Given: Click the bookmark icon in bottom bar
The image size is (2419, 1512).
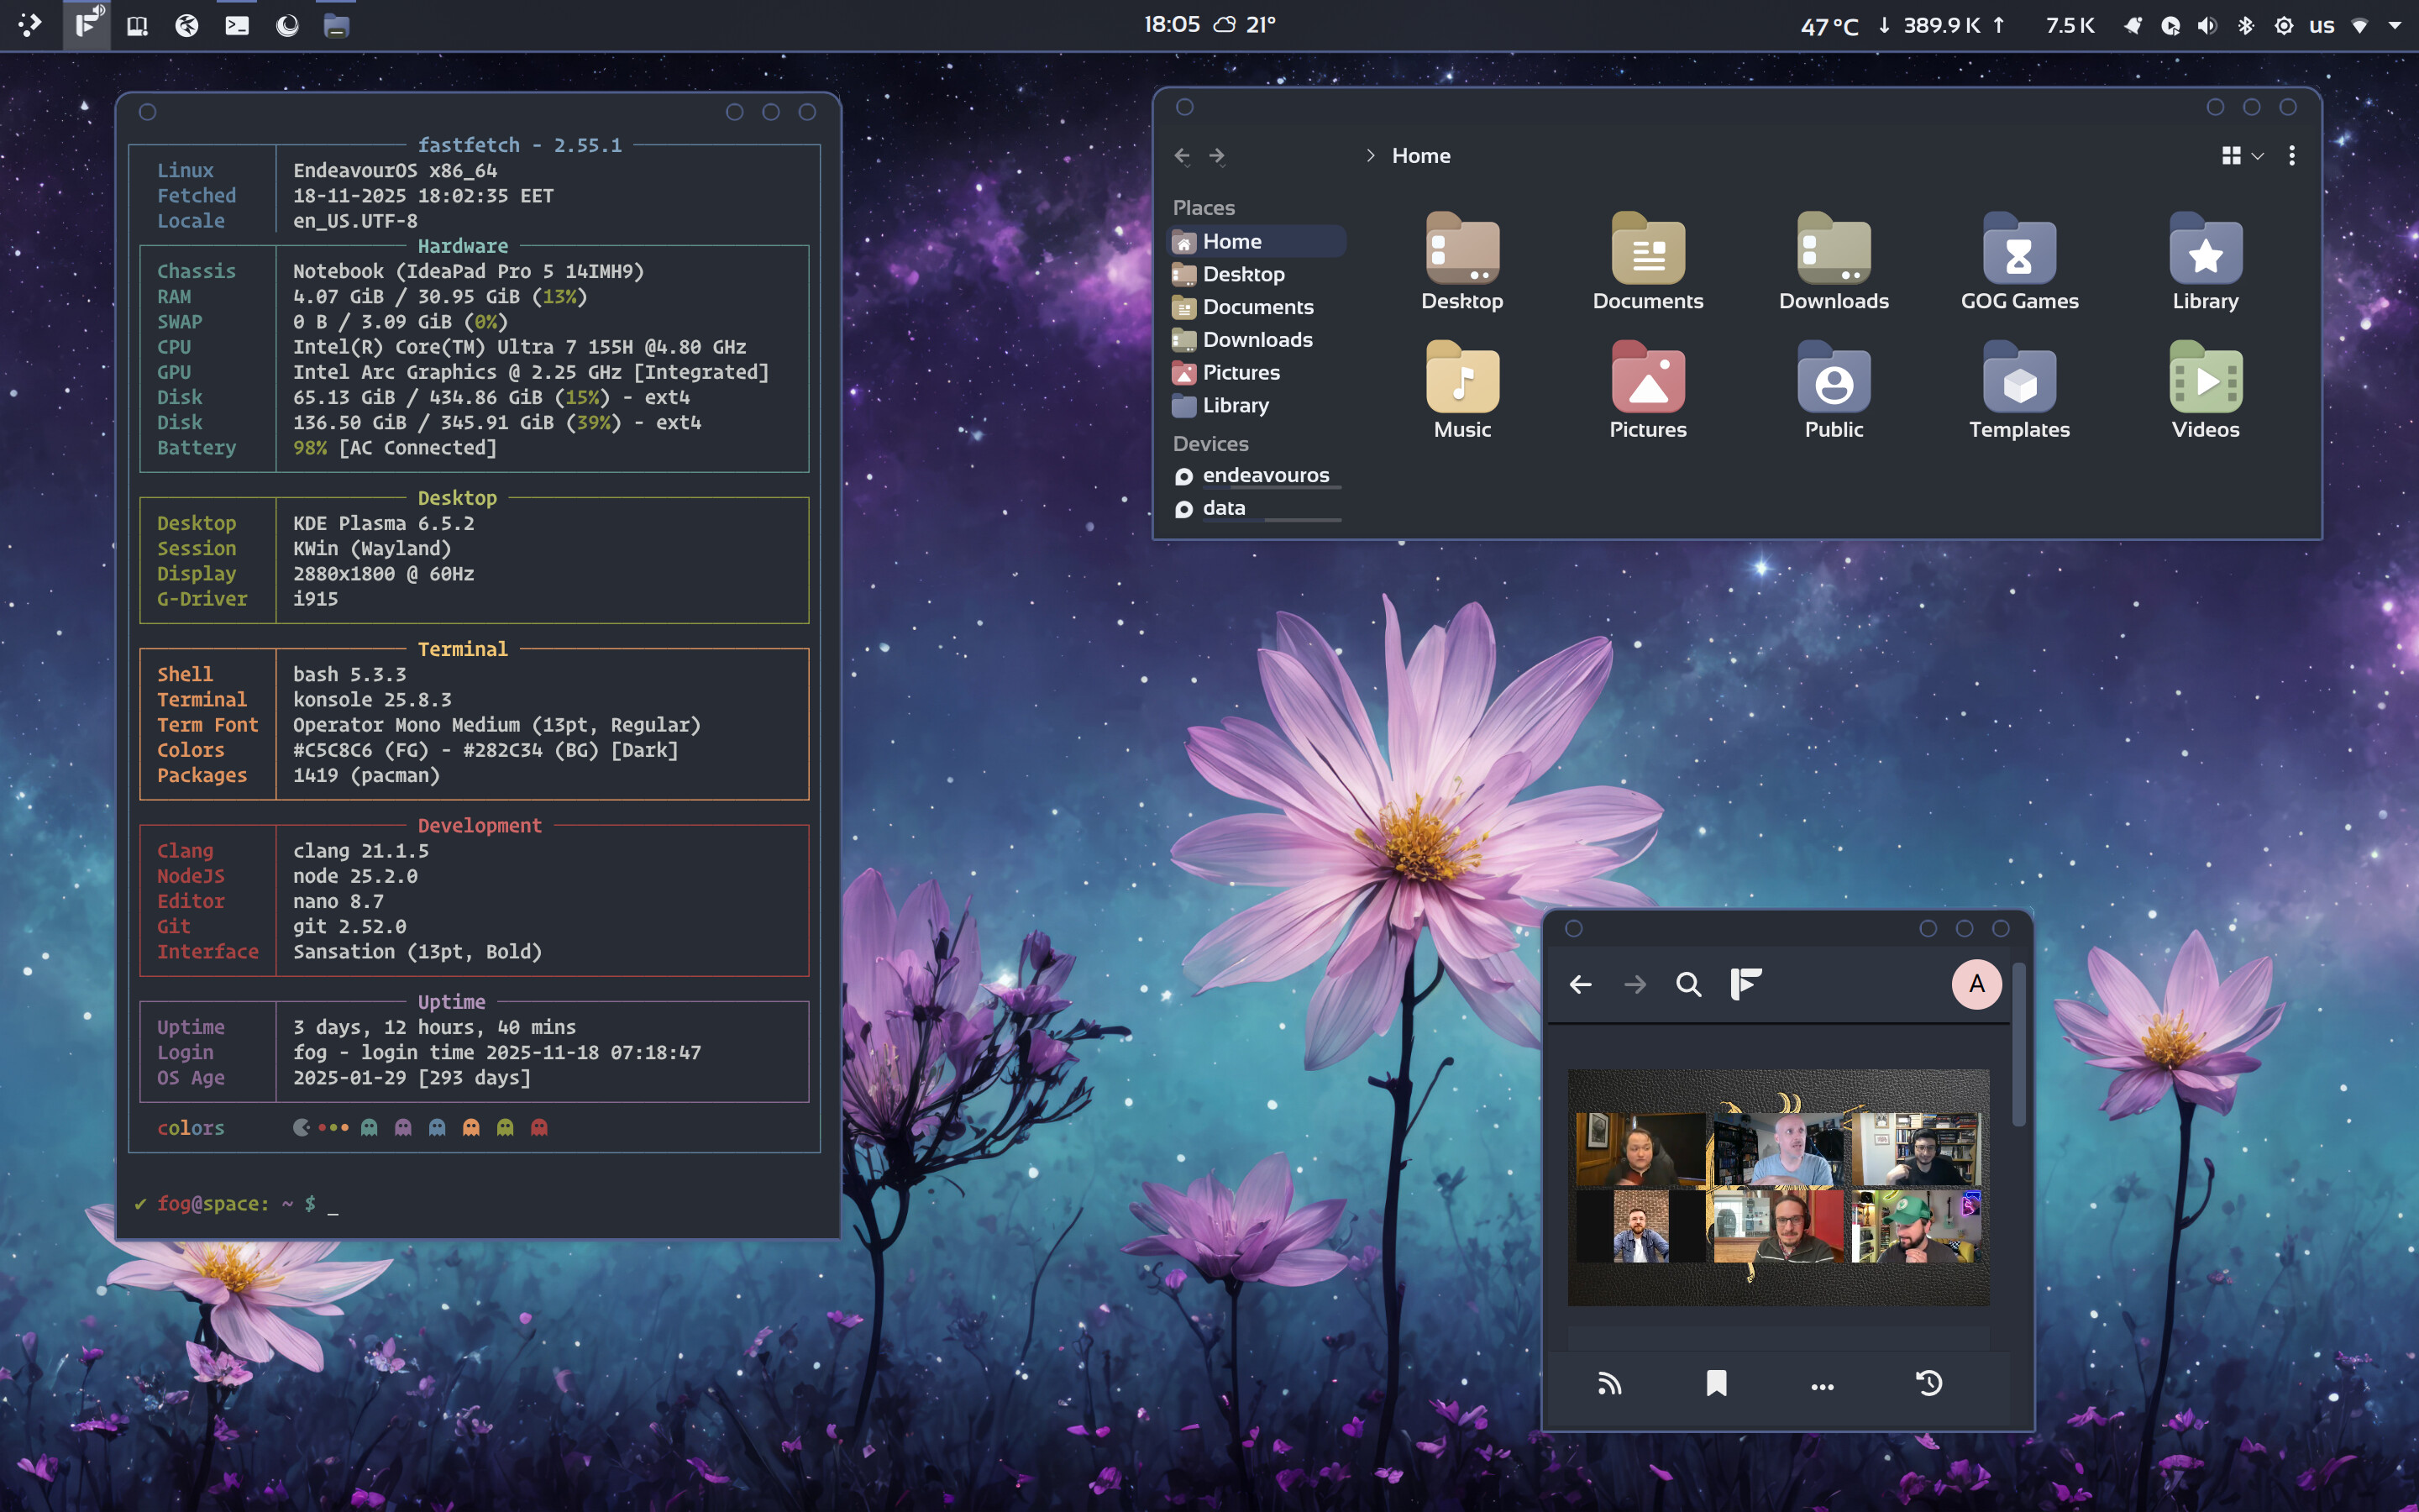Looking at the screenshot, I should [x=1716, y=1384].
